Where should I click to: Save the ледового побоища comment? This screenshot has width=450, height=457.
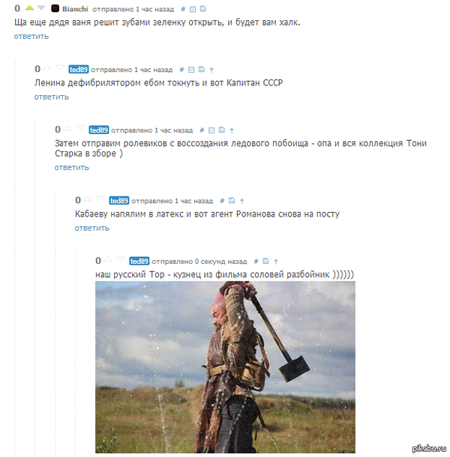click(x=222, y=130)
